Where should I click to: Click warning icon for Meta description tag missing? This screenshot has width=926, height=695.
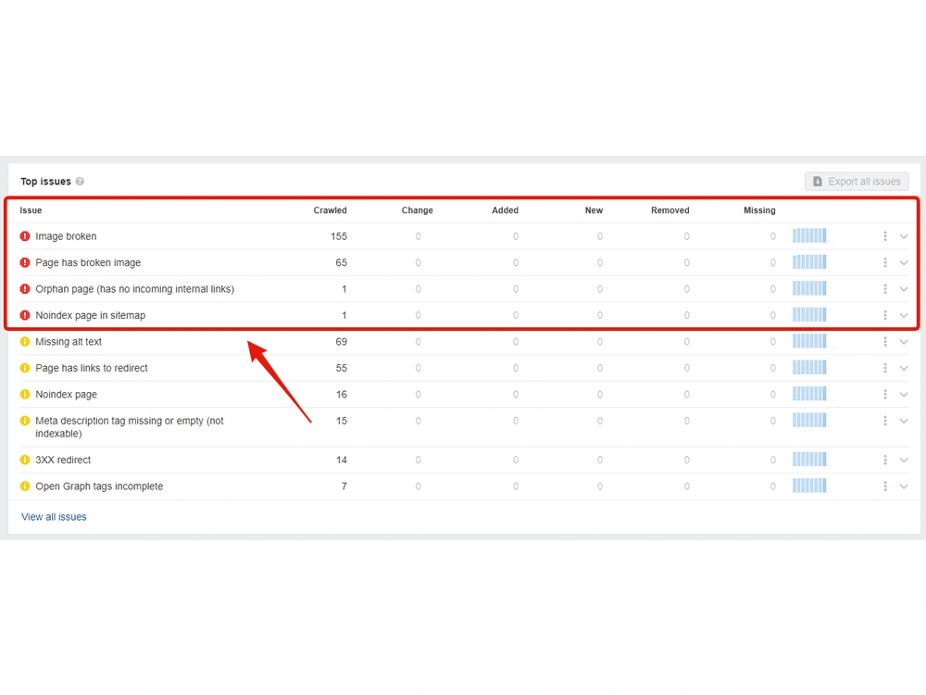25,421
